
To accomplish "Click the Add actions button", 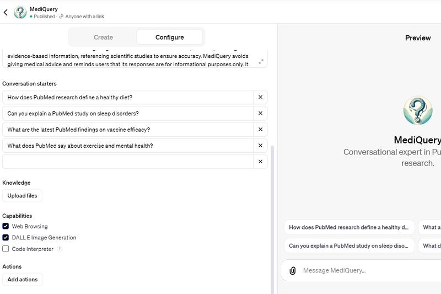I will [x=23, y=279].
